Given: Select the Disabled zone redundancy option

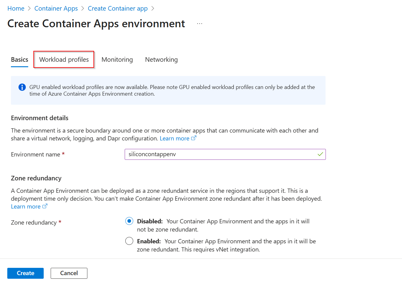Looking at the screenshot, I should (x=129, y=221).
